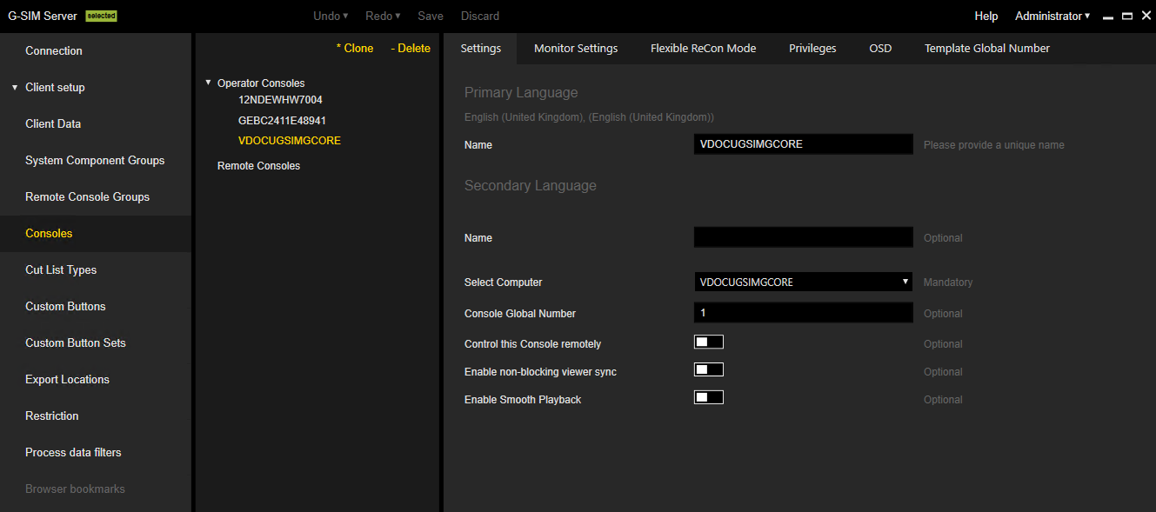Turn on Enable Smooth Playback switch
The width and height of the screenshot is (1156, 512).
point(708,398)
